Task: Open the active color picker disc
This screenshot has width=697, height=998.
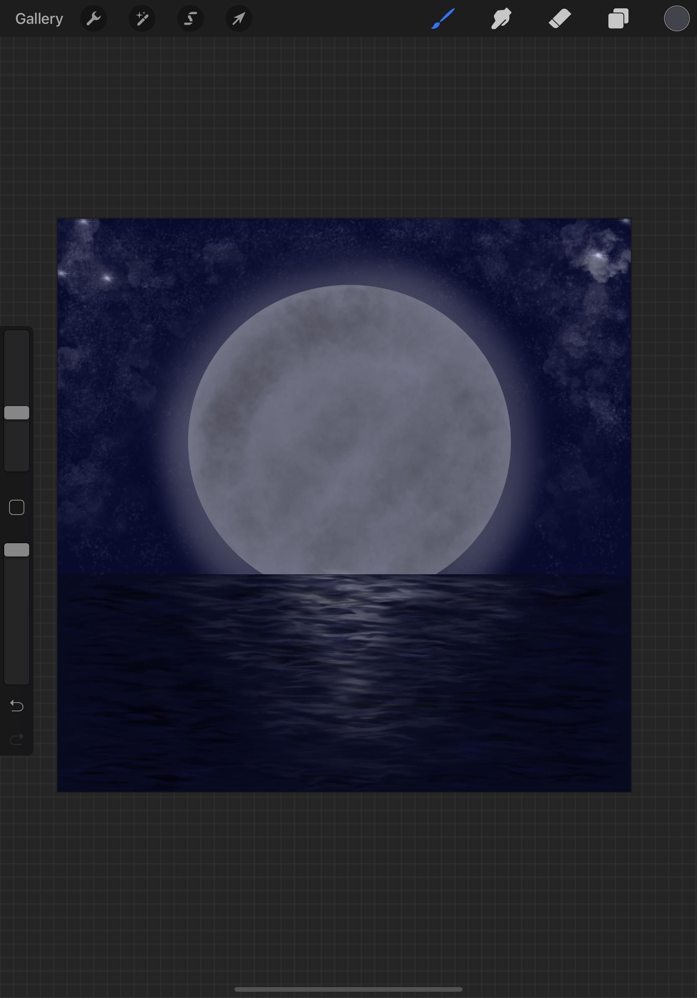Action: (x=676, y=18)
